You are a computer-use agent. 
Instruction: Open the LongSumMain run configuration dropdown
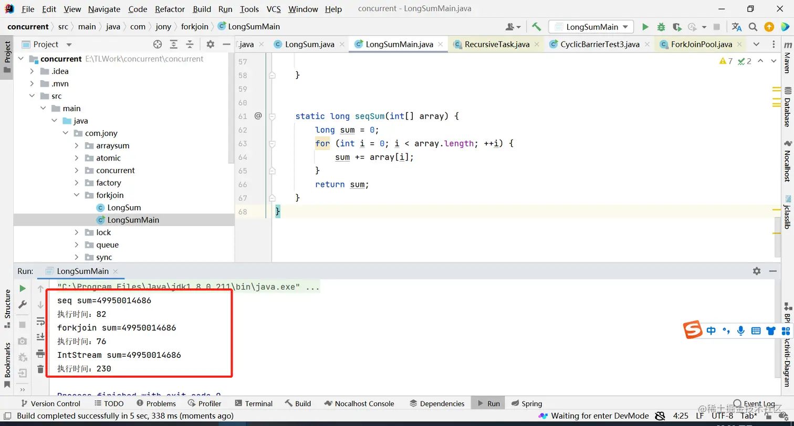pos(591,27)
